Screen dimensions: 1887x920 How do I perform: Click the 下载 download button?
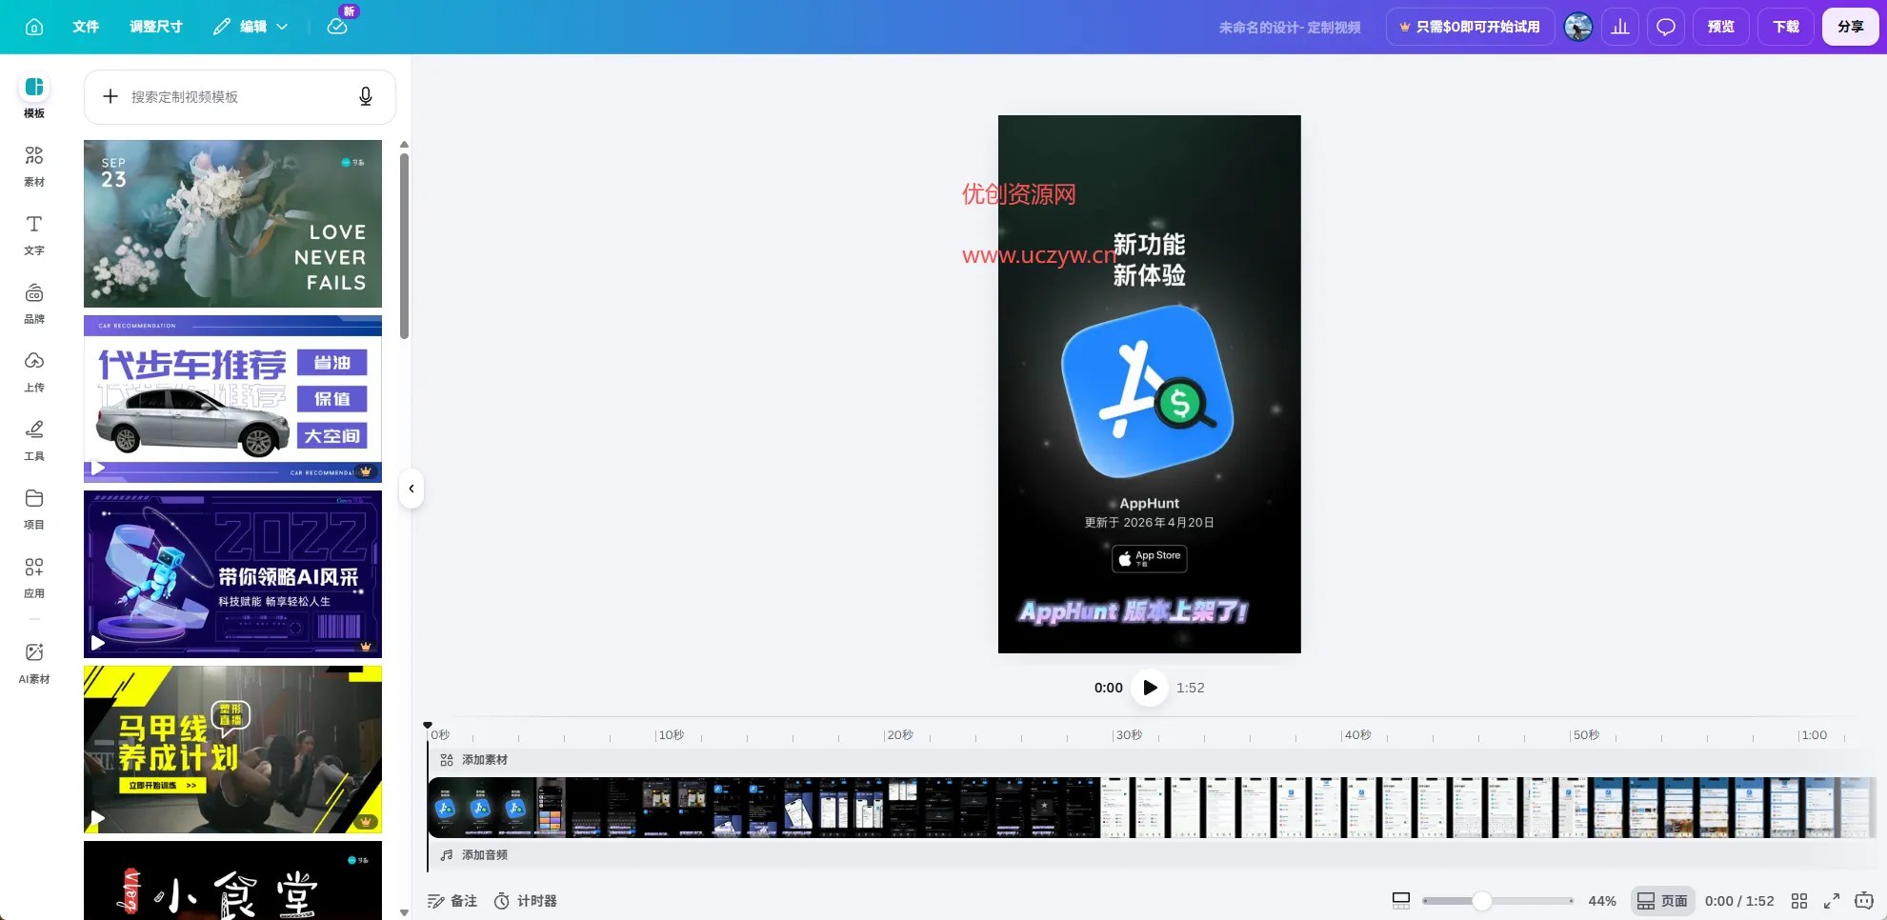1786,27
